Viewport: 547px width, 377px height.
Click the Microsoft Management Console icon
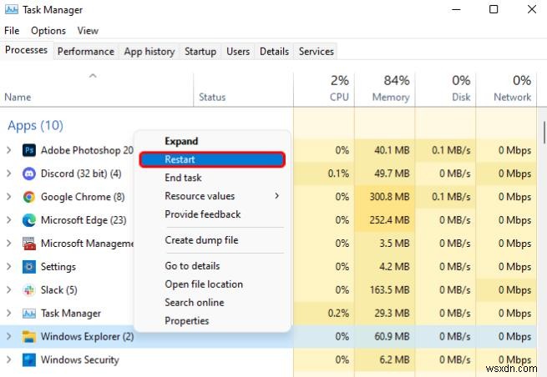[x=29, y=244]
